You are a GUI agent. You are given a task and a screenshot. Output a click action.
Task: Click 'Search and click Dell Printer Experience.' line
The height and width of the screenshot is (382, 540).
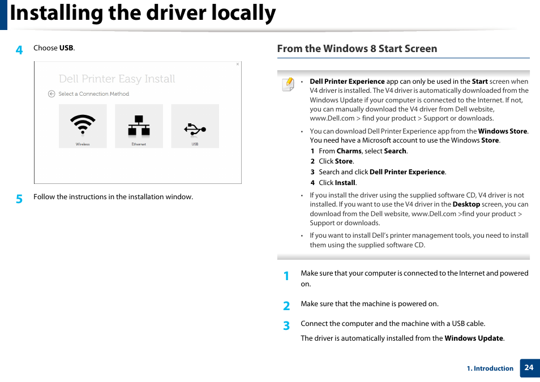[382, 172]
